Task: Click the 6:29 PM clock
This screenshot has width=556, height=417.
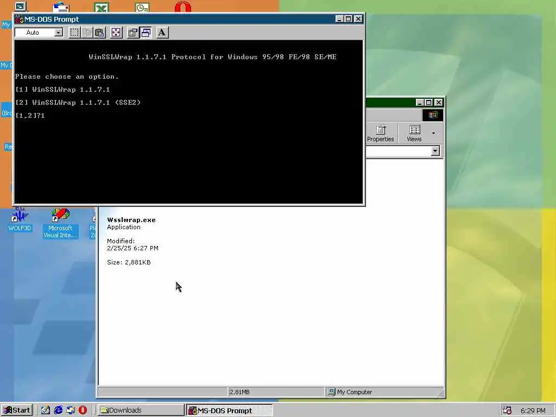Action: coord(533,410)
